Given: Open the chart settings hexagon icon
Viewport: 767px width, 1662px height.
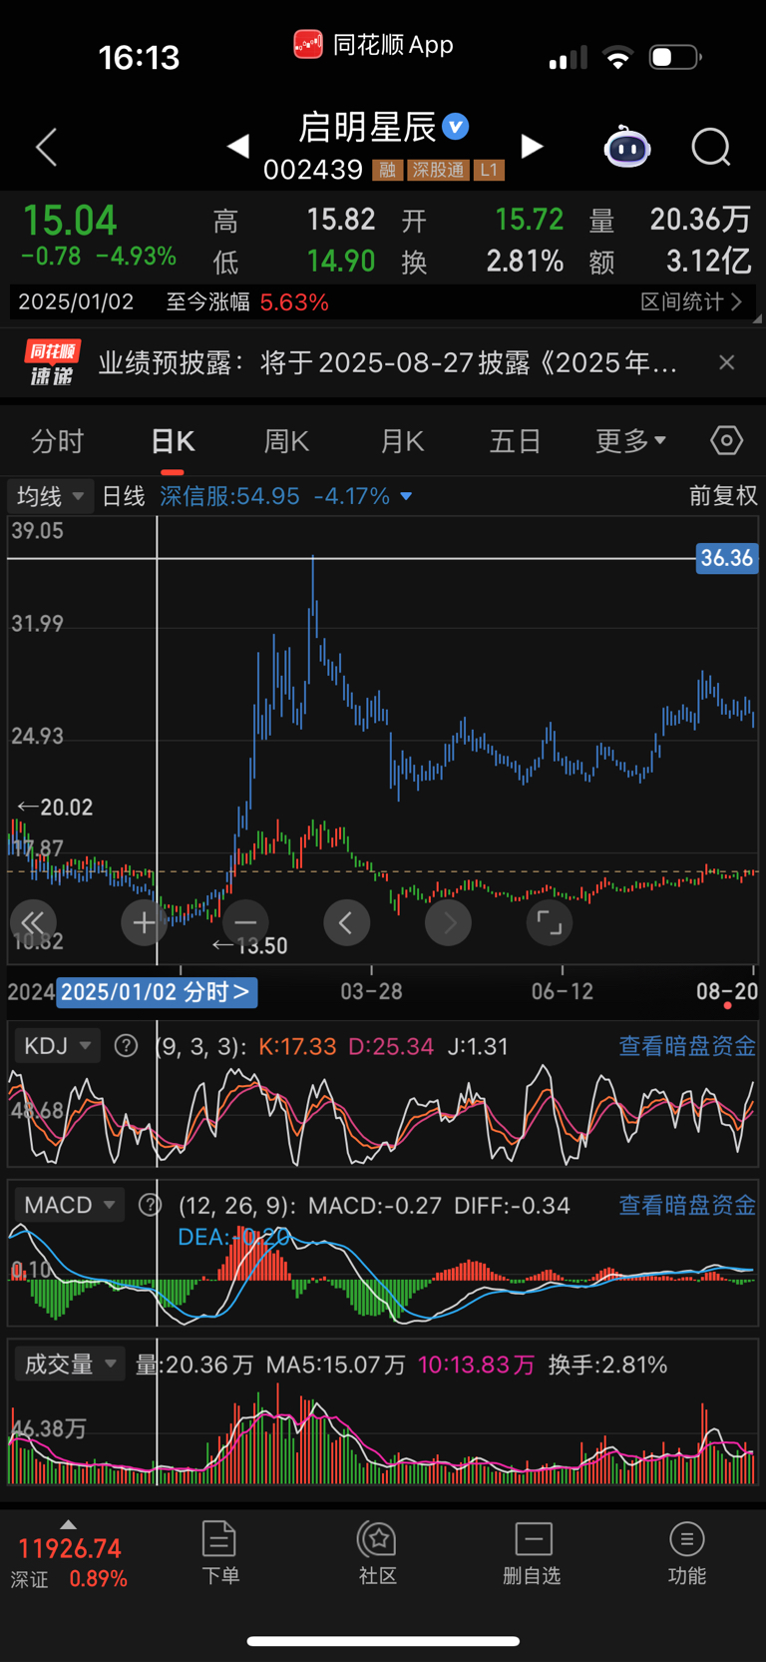Looking at the screenshot, I should 726,440.
